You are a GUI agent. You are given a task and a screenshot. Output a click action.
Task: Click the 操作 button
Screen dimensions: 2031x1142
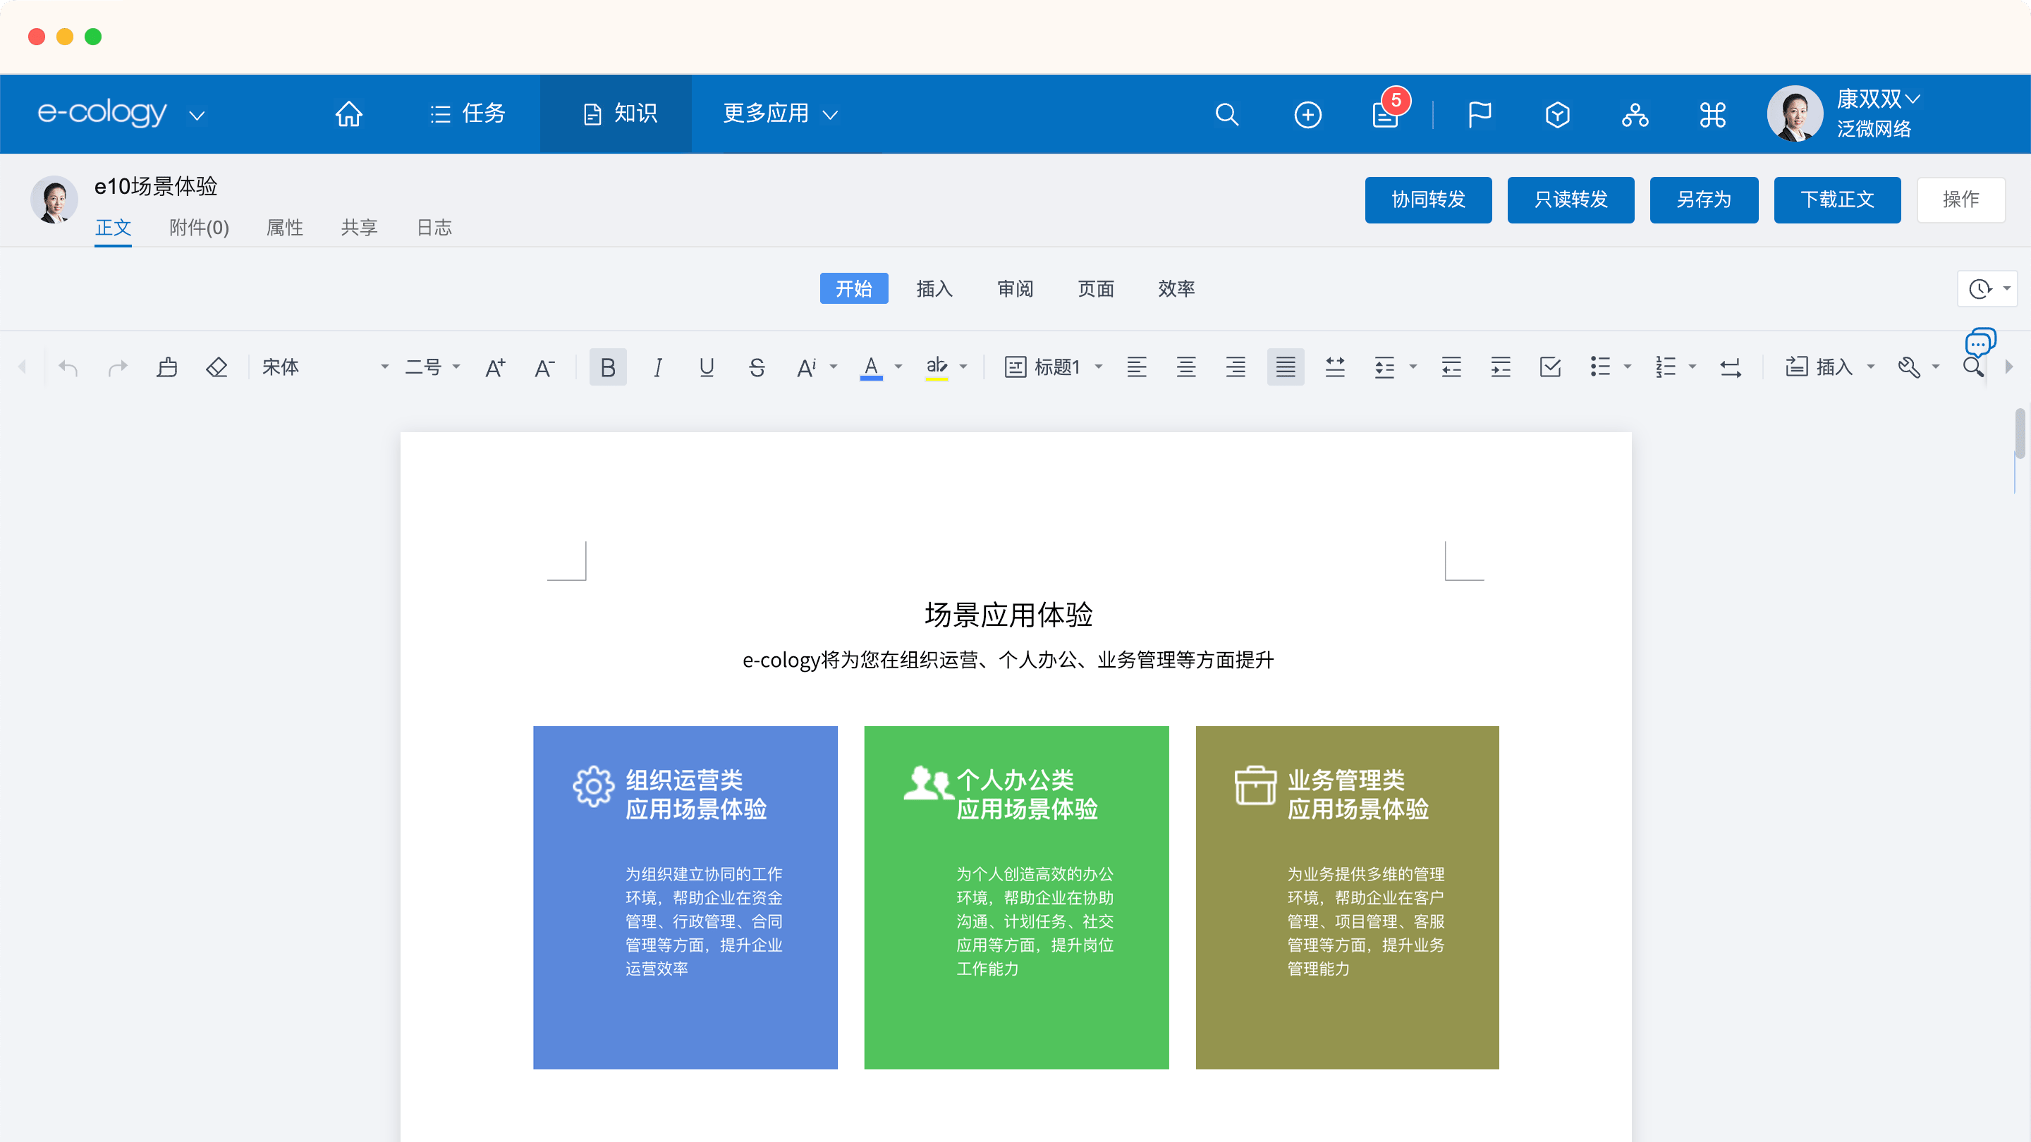click(x=1960, y=200)
